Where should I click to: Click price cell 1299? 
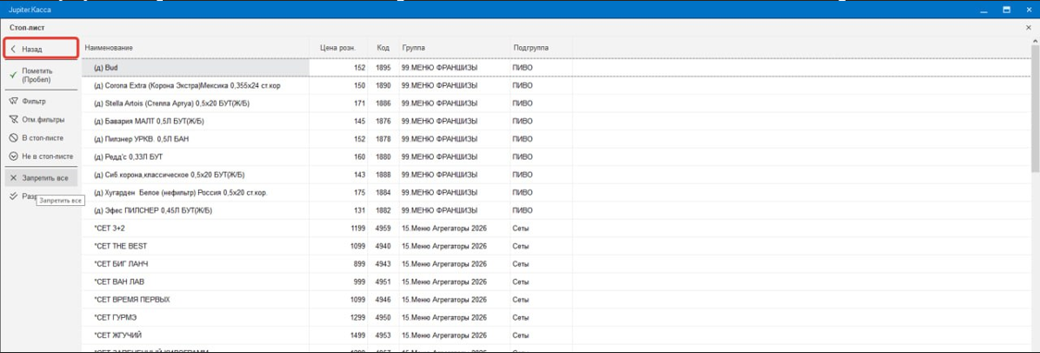point(339,318)
